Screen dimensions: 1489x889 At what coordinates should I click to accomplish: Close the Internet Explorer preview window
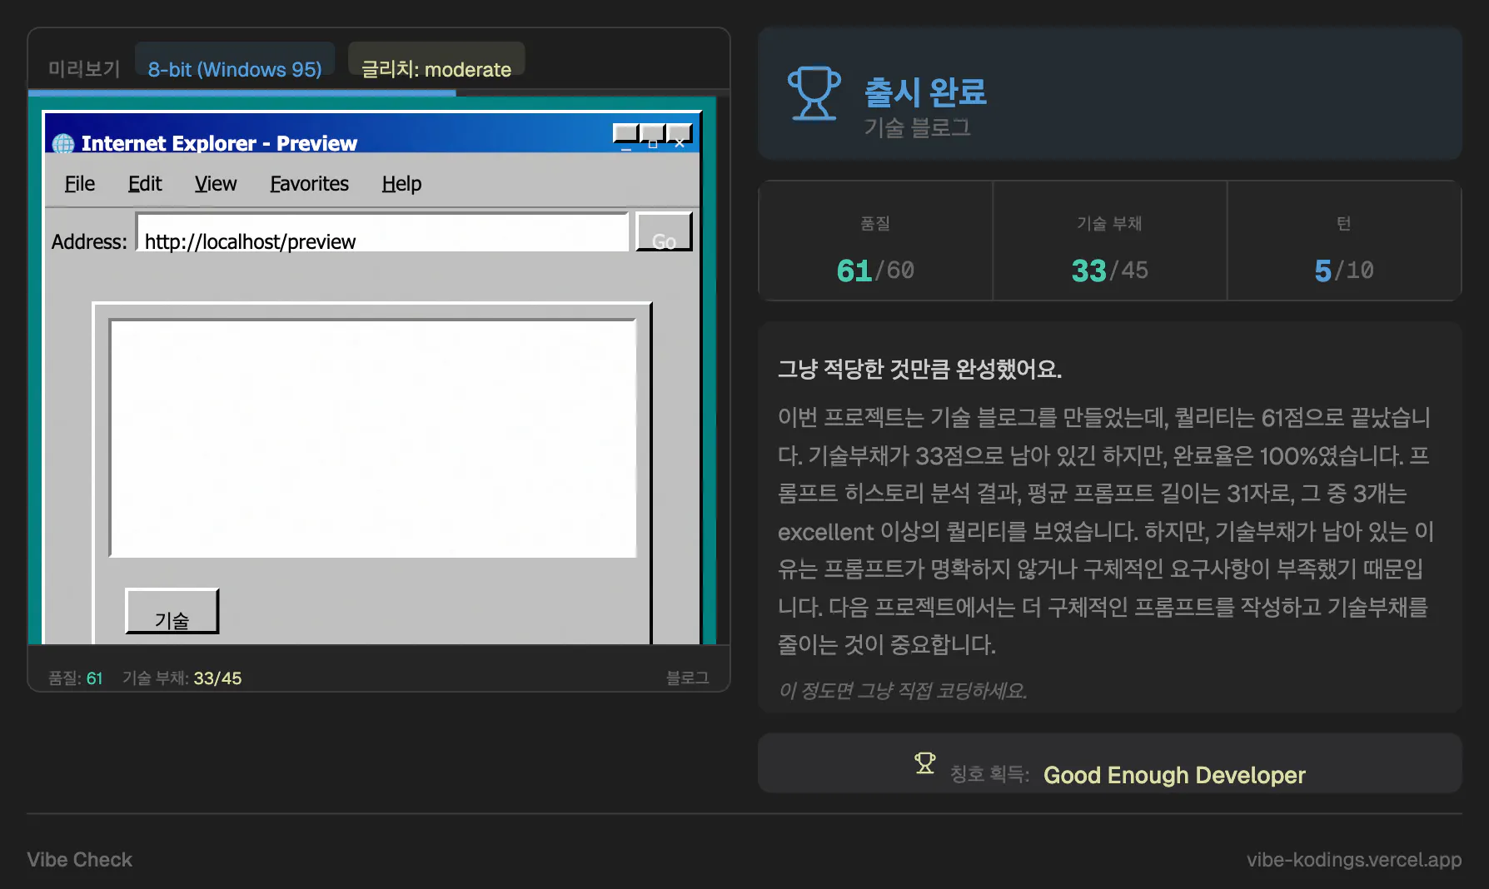680,135
